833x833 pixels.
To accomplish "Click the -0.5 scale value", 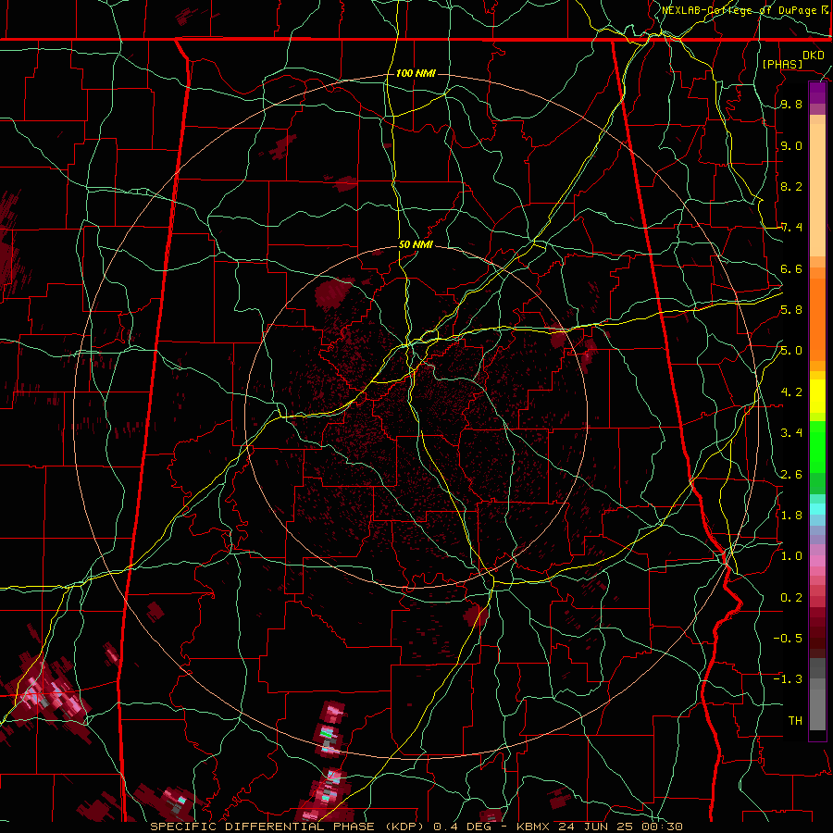I will 788,639.
